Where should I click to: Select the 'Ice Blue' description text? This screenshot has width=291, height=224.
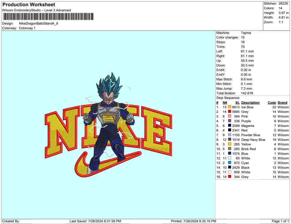(x=247, y=107)
